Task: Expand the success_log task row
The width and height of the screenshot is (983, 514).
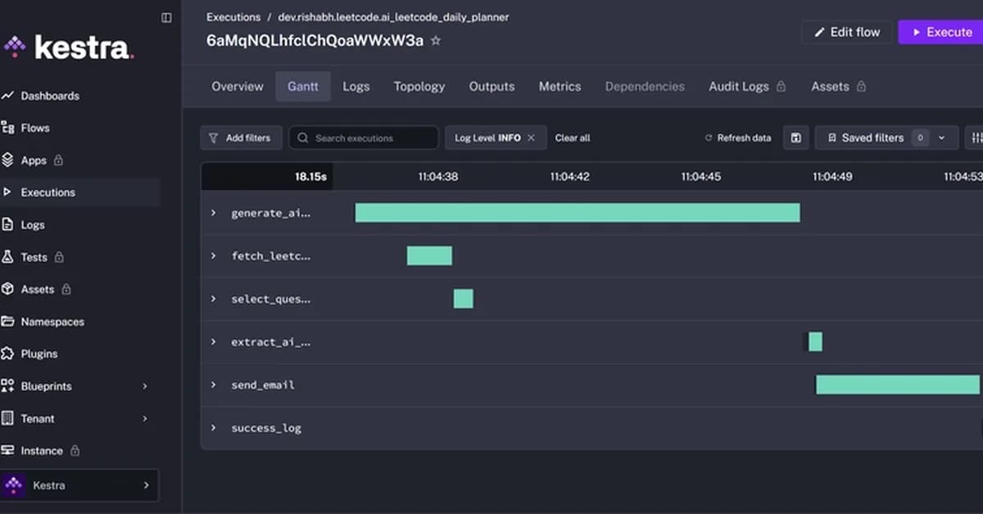Action: pyautogui.click(x=213, y=427)
